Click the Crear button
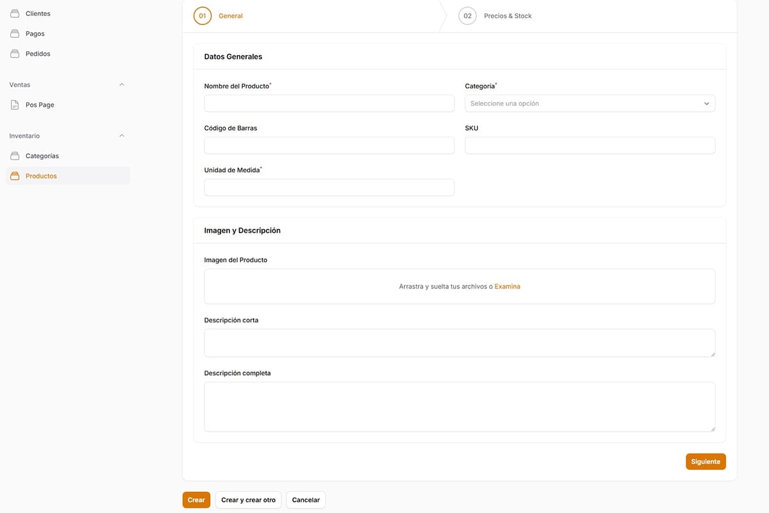 click(x=196, y=500)
